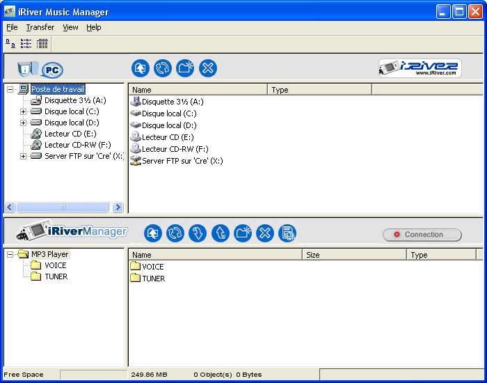
Task: Click the PC panel up-folder icon
Action: pos(141,68)
